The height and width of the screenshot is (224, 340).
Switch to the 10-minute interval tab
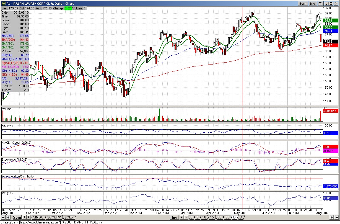point(204,217)
